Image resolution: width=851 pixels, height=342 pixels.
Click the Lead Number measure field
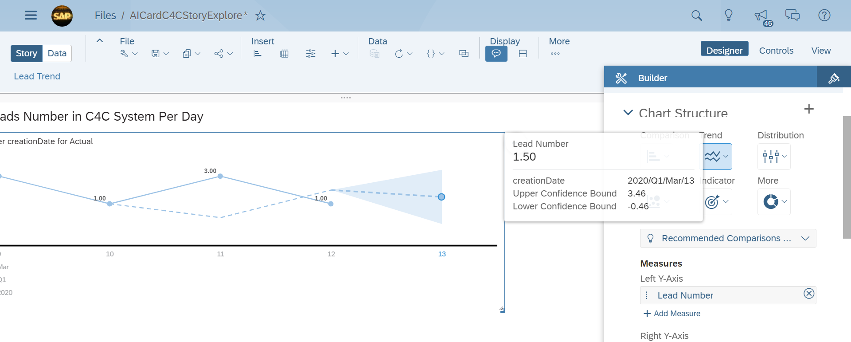pyautogui.click(x=728, y=295)
